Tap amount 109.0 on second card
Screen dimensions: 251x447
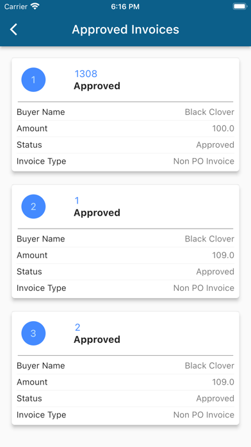(223, 256)
